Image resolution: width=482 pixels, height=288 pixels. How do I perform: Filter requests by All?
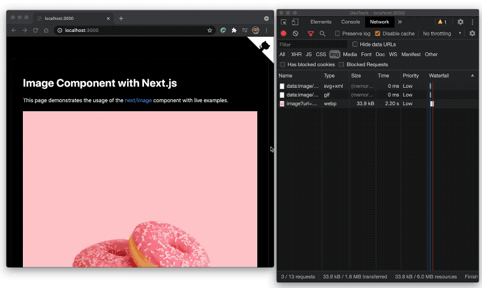pyautogui.click(x=282, y=54)
